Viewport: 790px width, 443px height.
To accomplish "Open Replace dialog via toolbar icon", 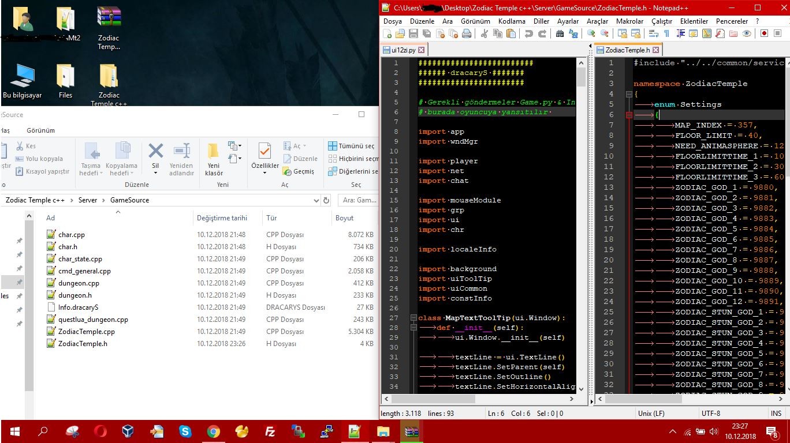I will tap(573, 33).
